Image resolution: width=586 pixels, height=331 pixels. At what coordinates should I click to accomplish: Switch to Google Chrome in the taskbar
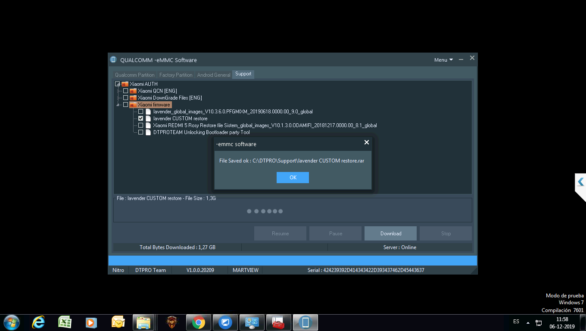pos(199,322)
